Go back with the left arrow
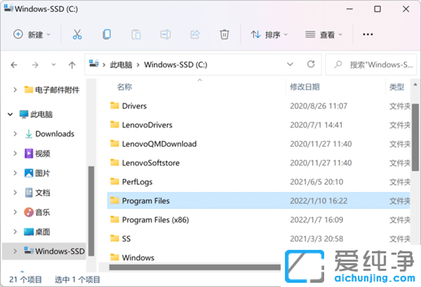Viewport: 421px width, 287px height. (x=14, y=65)
